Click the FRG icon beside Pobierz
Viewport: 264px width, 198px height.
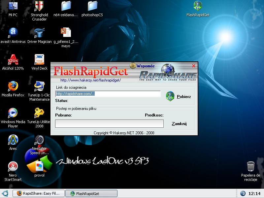pyautogui.click(x=170, y=96)
